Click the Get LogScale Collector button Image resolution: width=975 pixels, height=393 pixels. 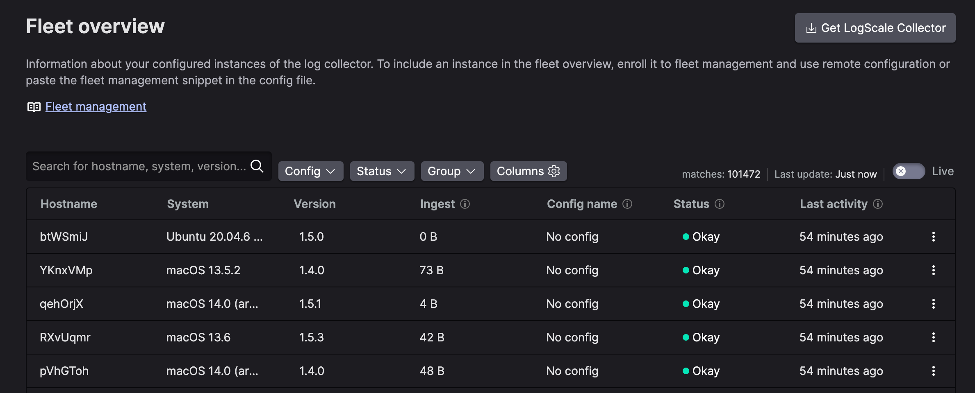tap(875, 28)
